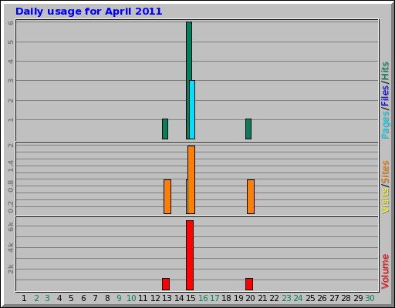395x308 pixels.
Task: Click green day label 9 on the x-axis
Action: click(x=119, y=298)
